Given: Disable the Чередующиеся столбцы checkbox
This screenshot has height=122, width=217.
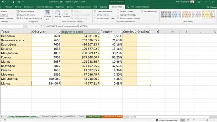Looking at the screenshot, I should coord(118,18).
